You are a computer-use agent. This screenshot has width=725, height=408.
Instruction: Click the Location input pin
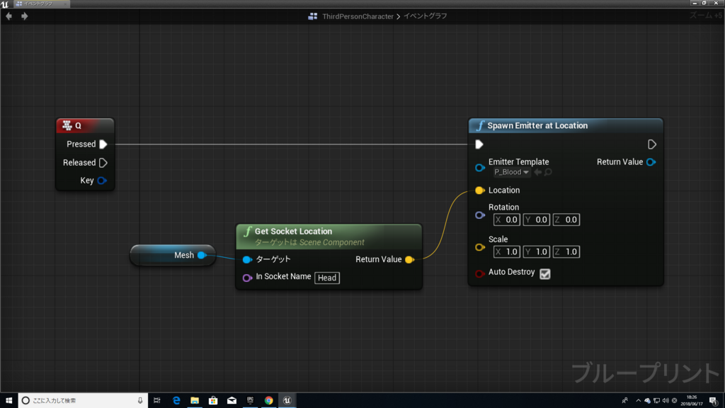(x=480, y=190)
